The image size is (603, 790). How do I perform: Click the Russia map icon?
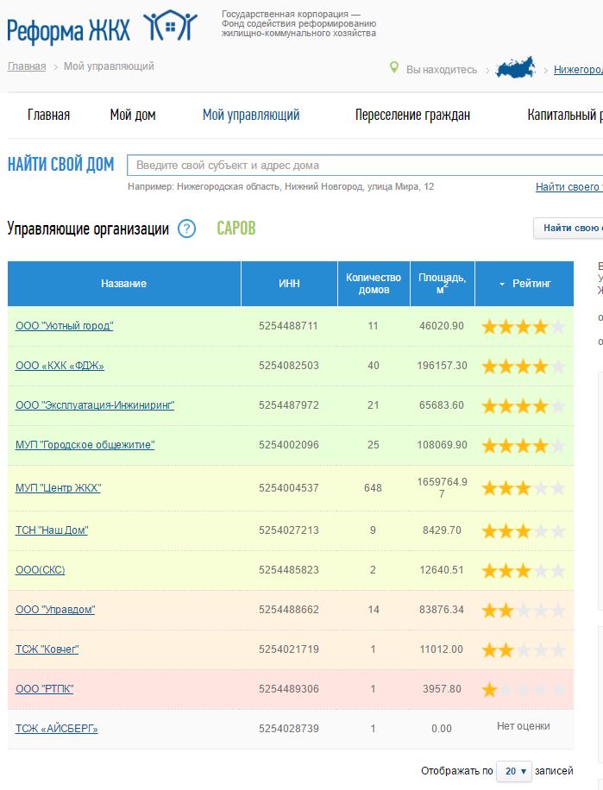tap(515, 67)
